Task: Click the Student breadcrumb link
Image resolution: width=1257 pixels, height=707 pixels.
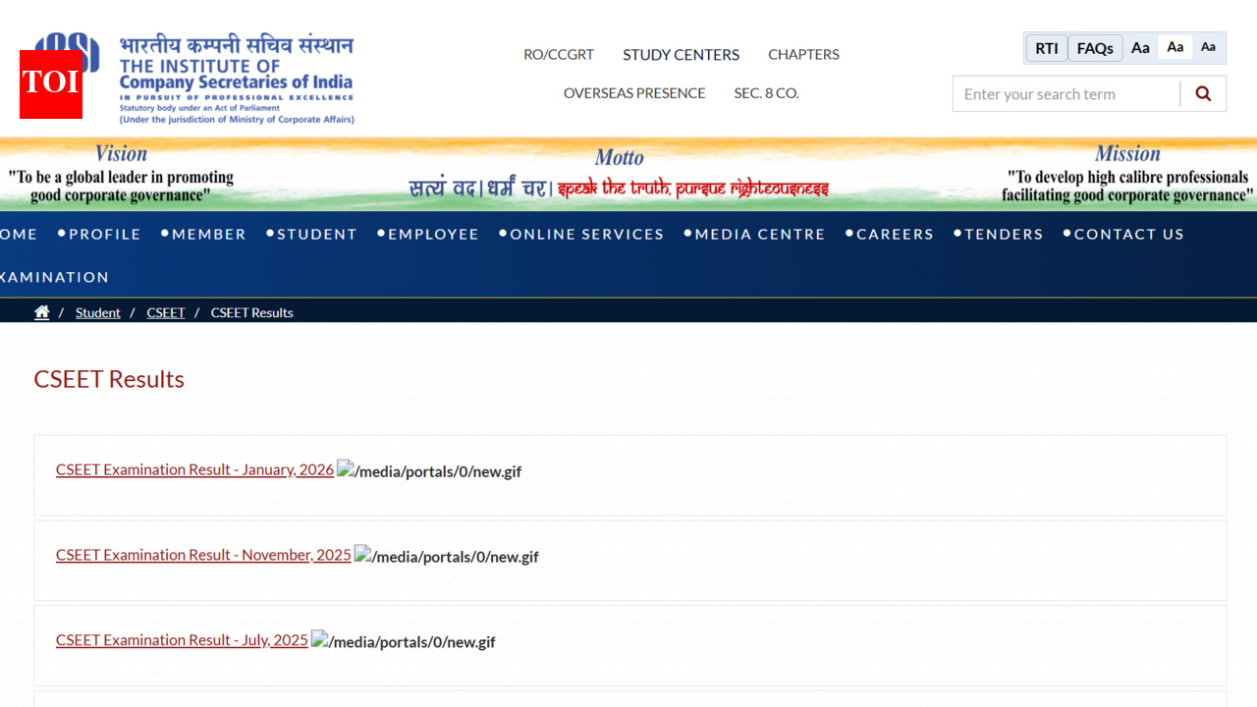Action: pyautogui.click(x=98, y=312)
